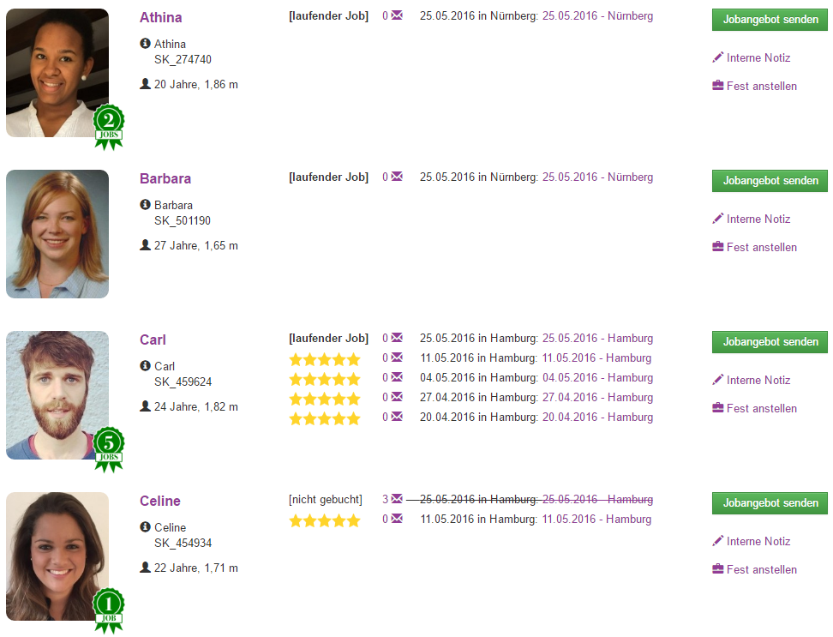This screenshot has height=637, width=833.
Task: Open Carl's 04.05.2016 - Hamburg job link
Action: [x=597, y=378]
